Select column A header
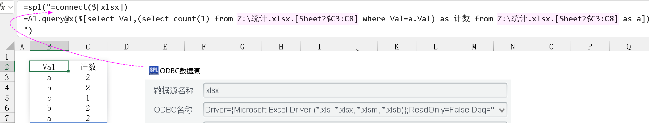 coord(22,47)
